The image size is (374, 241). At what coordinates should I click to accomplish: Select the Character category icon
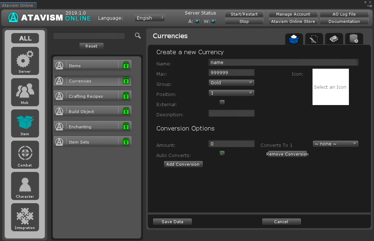tap(25, 186)
